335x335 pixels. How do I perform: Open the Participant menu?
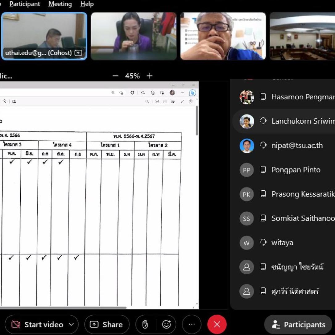[25, 4]
